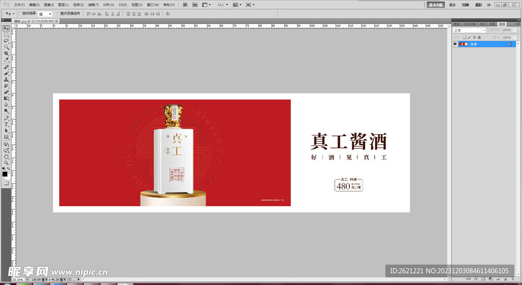Reset default foreground and background colors

(4, 169)
